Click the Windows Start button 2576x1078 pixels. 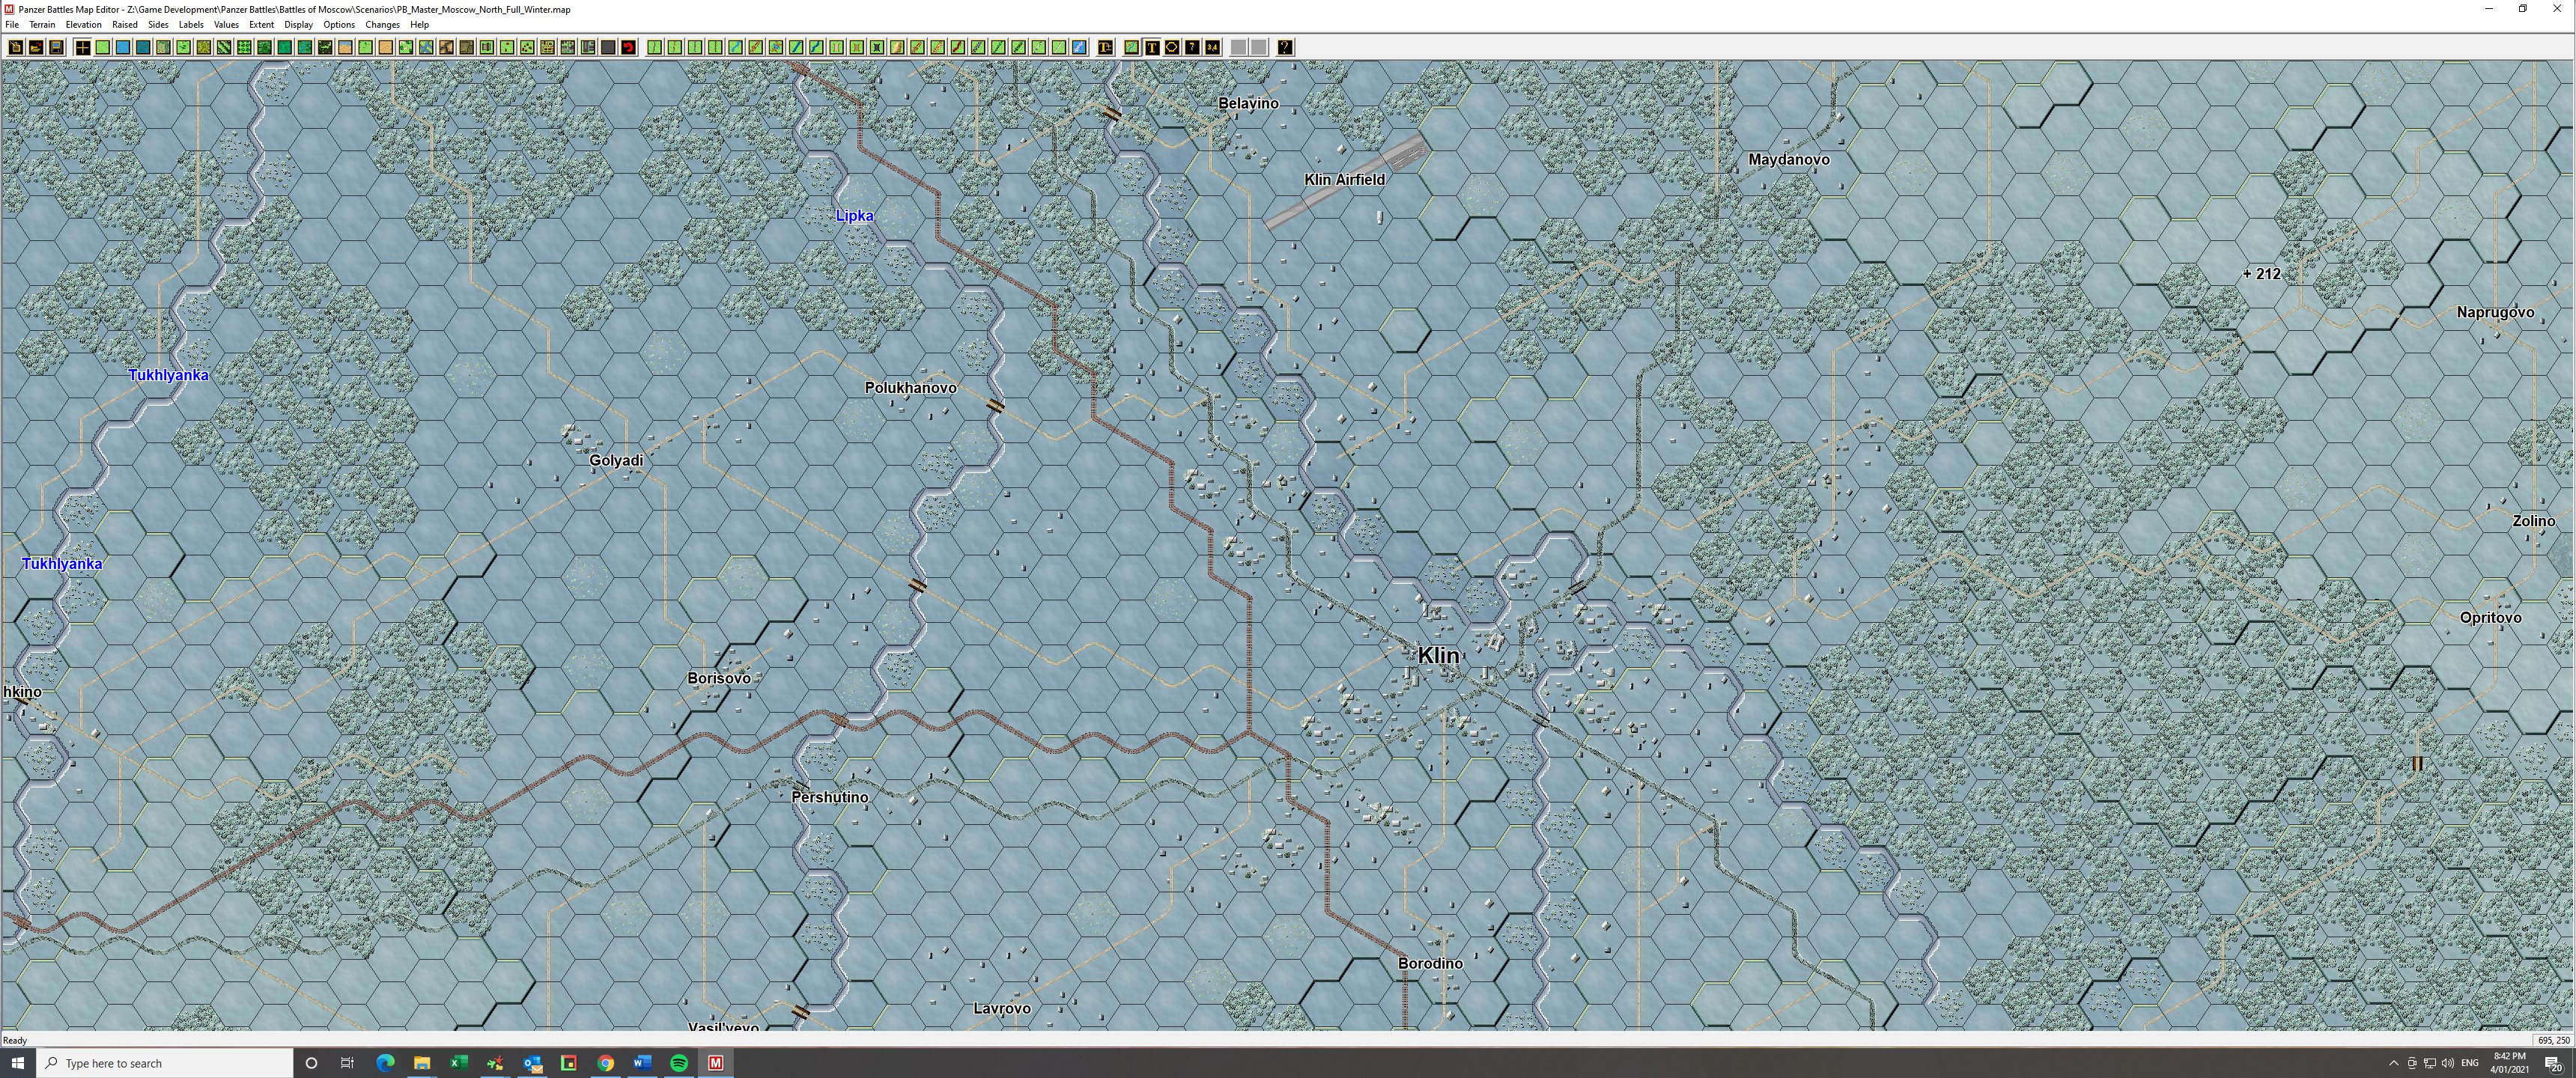17,1063
